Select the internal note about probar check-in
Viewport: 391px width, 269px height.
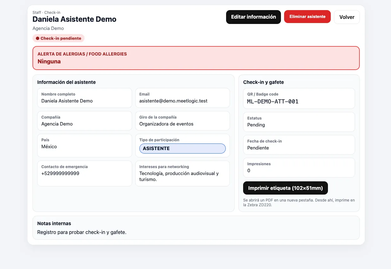82,232
